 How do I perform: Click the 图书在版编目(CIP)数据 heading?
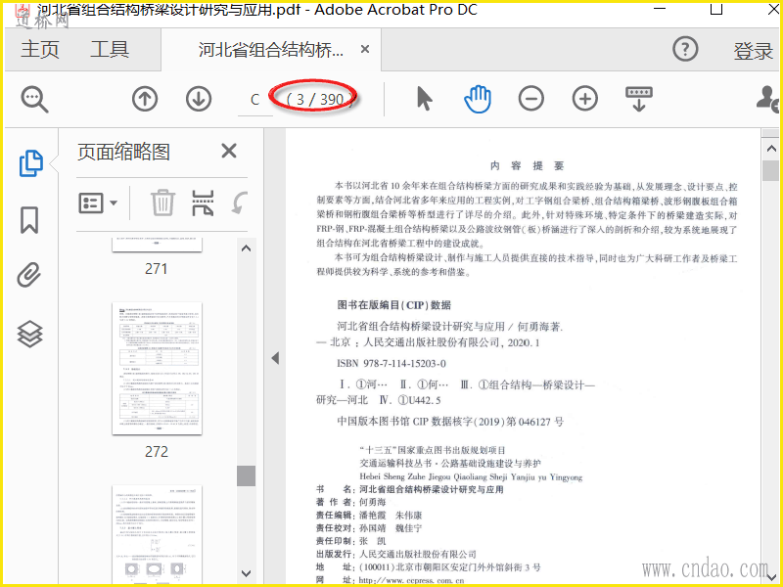(394, 305)
